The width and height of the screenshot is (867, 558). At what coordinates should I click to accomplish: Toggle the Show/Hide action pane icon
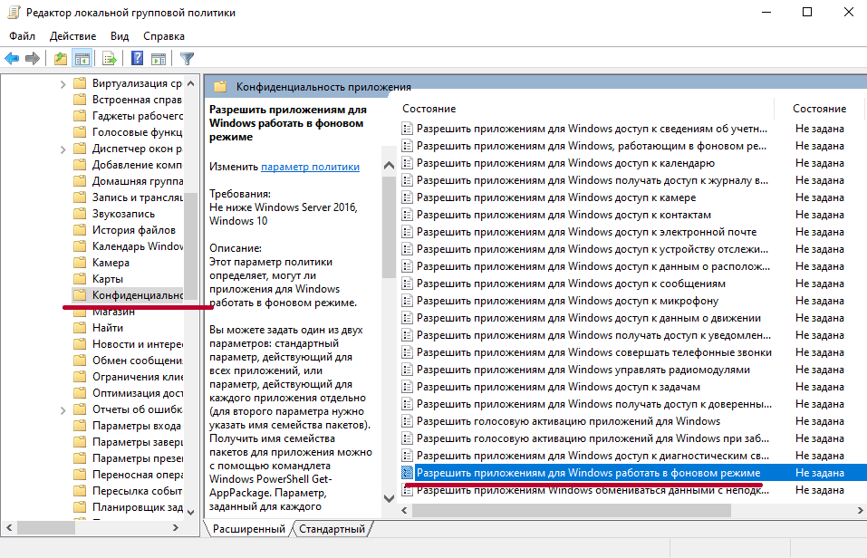159,58
